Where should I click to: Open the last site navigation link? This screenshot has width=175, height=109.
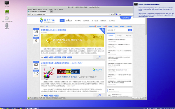coord(112,21)
